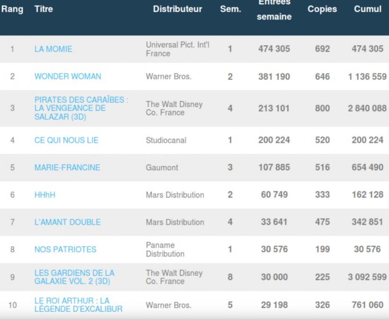Click the Sem. column header

[231, 10]
